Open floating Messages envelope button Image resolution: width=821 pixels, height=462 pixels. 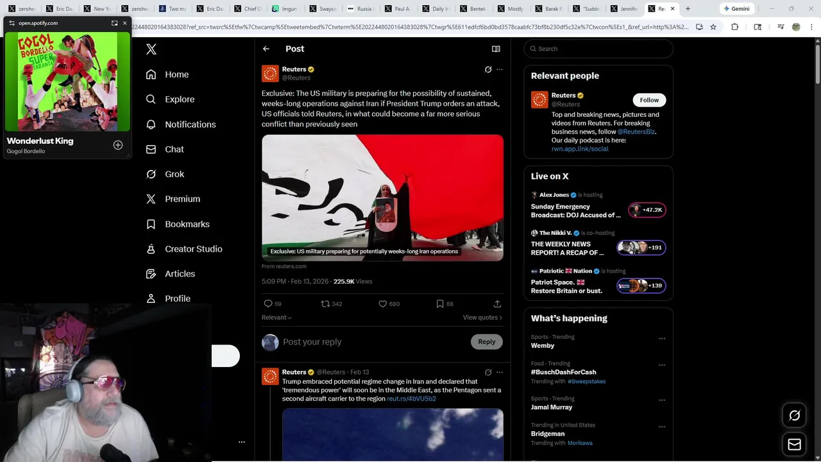tap(795, 444)
